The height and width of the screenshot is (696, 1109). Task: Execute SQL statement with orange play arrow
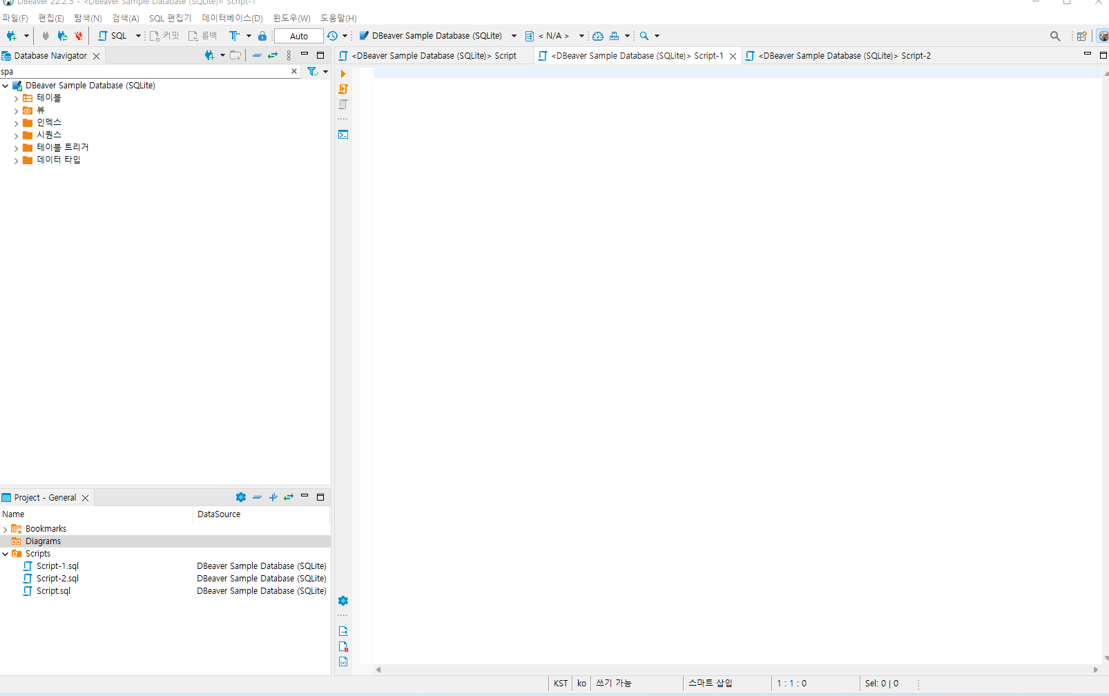click(x=343, y=74)
